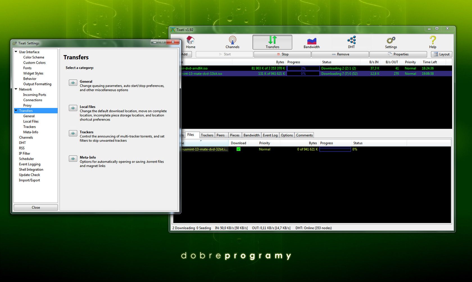Open transfer Properties button
Image resolution: width=472 pixels, height=282 pixels.
398,54
